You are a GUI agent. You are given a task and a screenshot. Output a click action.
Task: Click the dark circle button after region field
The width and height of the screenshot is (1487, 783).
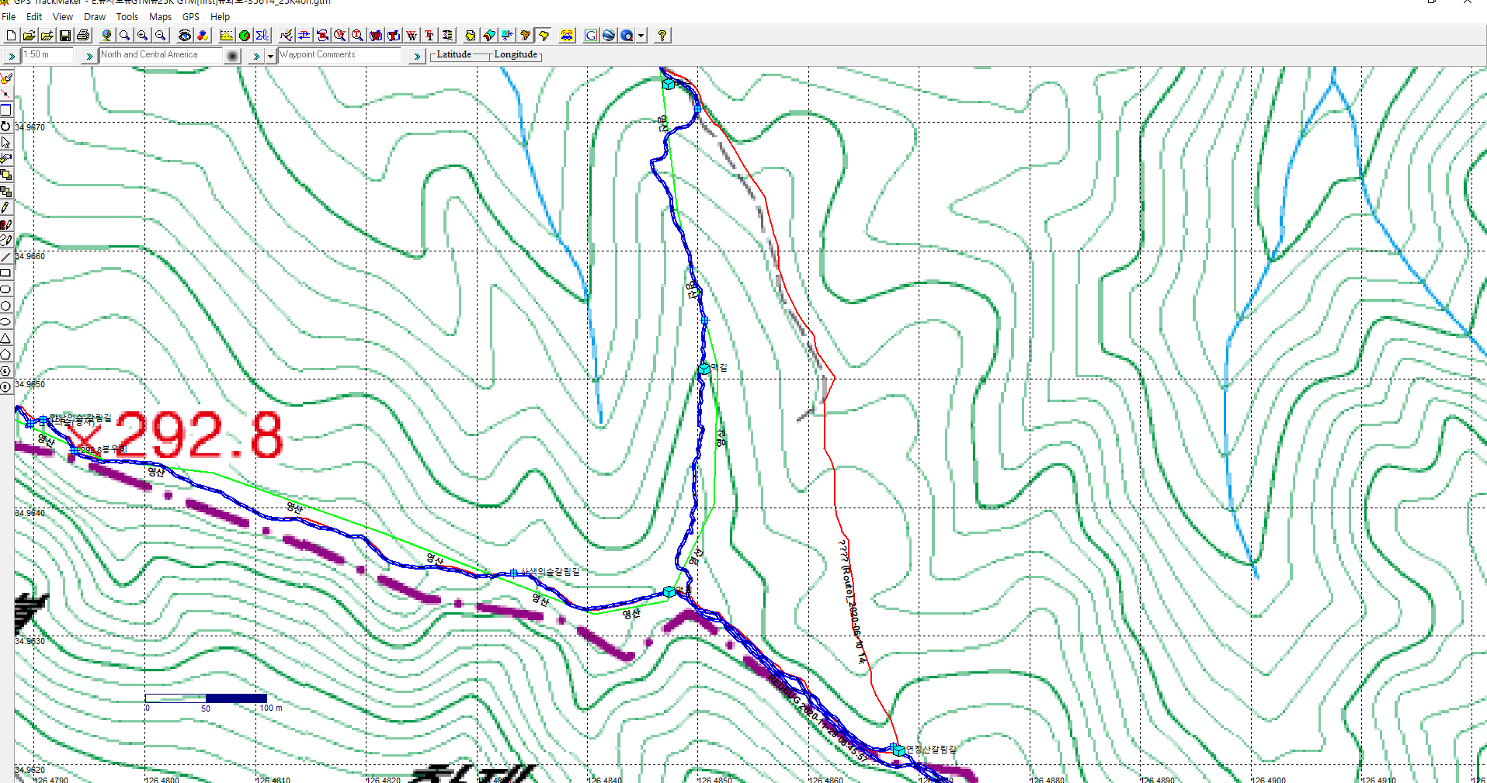click(232, 55)
